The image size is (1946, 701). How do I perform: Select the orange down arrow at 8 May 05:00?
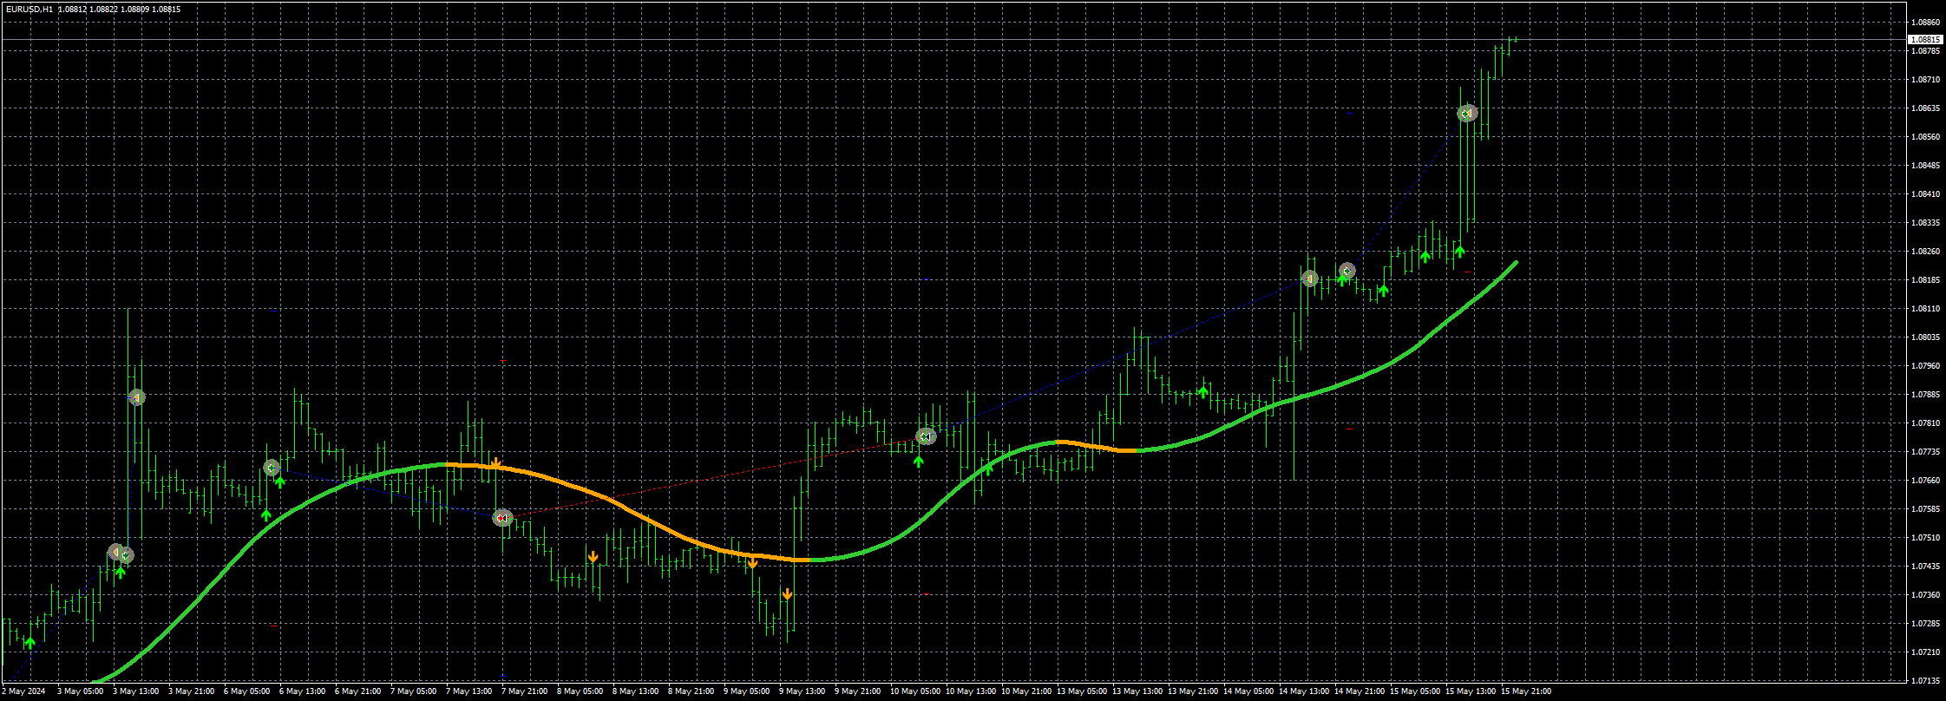coord(593,557)
